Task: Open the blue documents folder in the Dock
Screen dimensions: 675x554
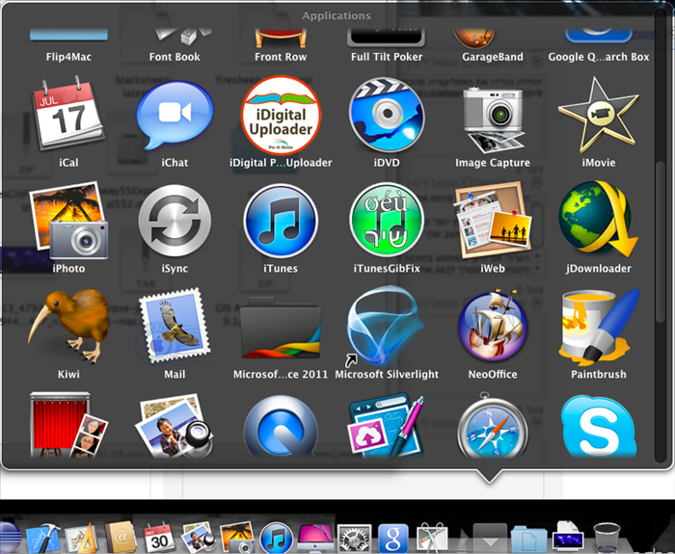Action: [529, 540]
